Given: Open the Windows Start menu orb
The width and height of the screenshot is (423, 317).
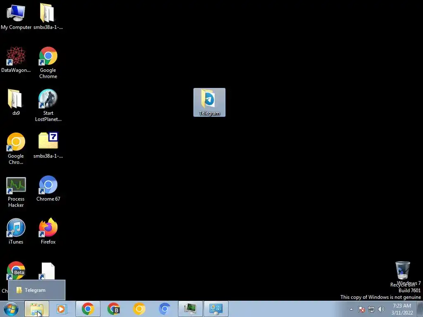Looking at the screenshot, I should coord(11,309).
